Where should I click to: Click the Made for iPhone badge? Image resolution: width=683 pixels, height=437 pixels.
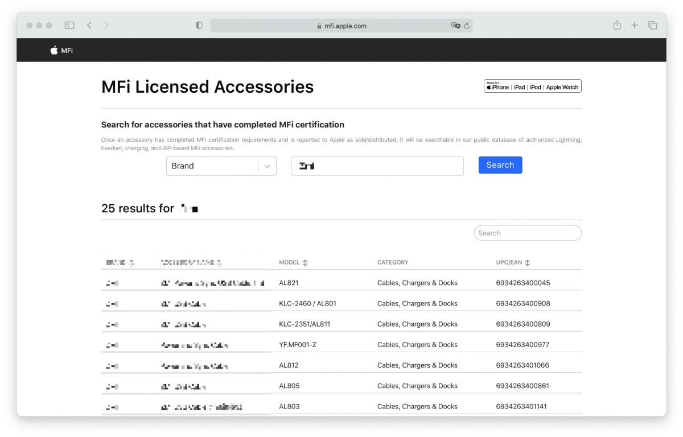click(533, 86)
